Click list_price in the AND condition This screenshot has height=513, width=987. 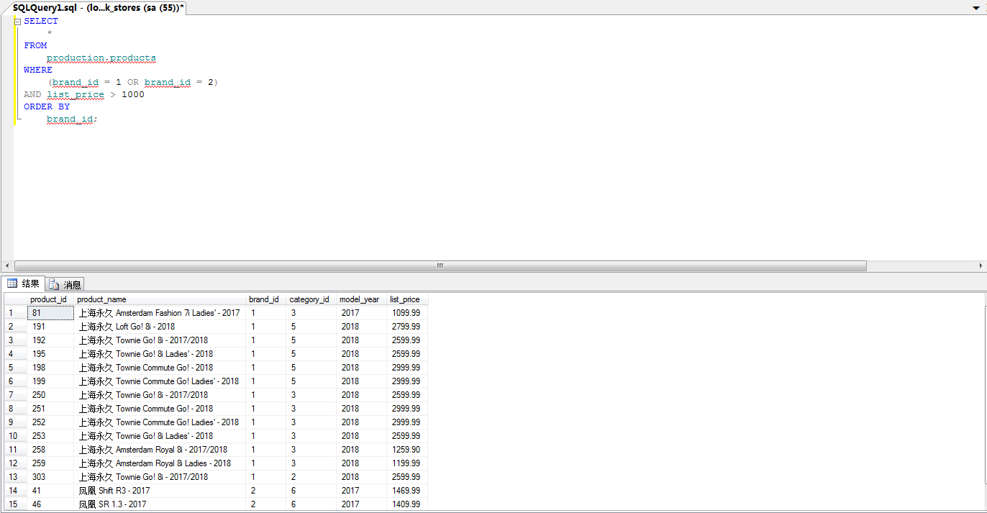[x=76, y=94]
